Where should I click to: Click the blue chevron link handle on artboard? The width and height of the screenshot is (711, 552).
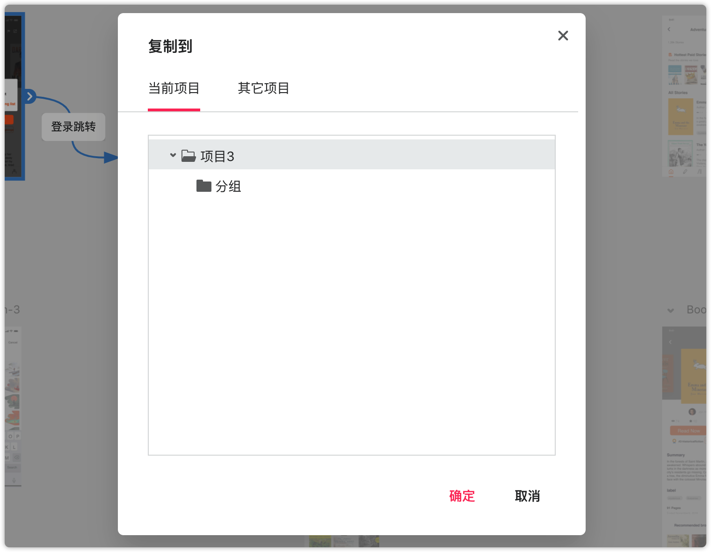coord(29,96)
